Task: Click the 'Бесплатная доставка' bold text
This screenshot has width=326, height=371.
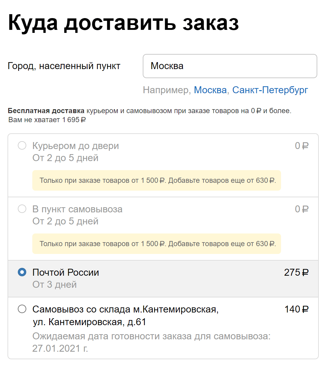Action: tap(46, 111)
